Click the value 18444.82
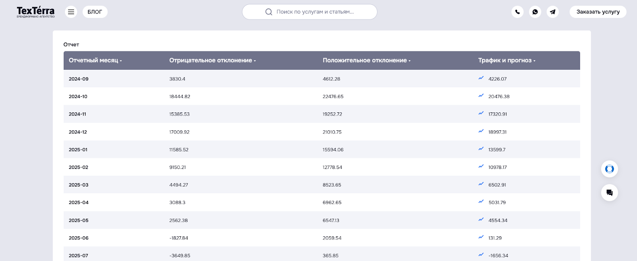This screenshot has height=261, width=637. pos(180,96)
